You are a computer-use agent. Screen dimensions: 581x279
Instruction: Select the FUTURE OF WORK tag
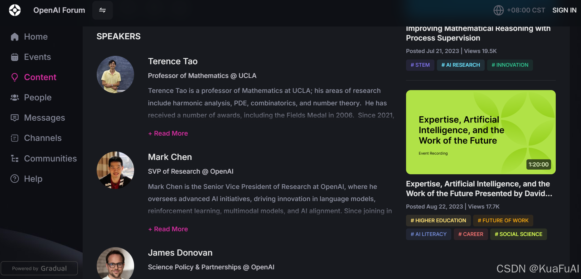tap(503, 221)
